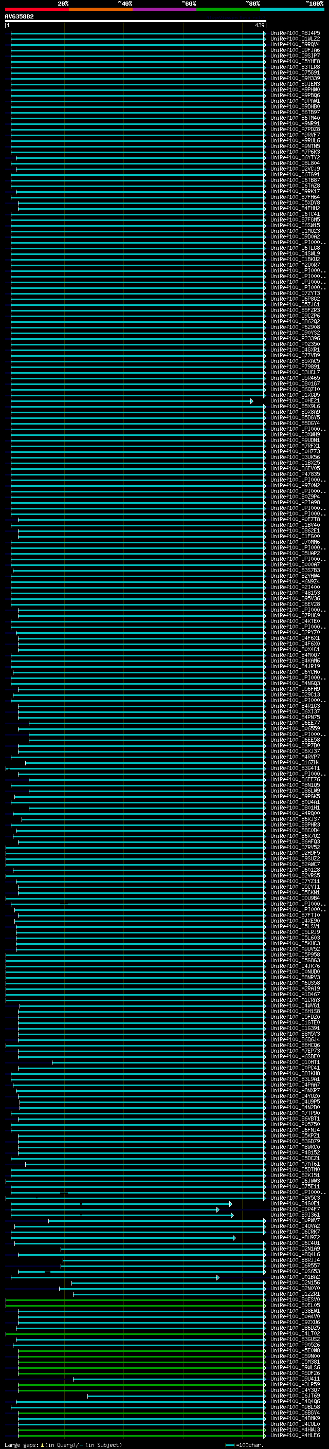Image resolution: width=329 pixels, height=1449 pixels.
Task: Select the UniRef100_Q16ZH4 label
Action: pos(295,763)
